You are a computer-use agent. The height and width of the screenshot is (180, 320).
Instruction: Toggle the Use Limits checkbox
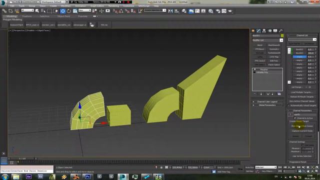point(303,145)
